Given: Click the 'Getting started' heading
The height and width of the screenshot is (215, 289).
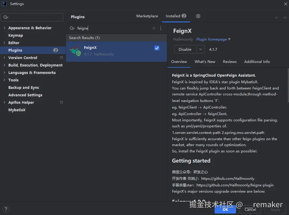Looking at the screenshot, I should point(191,161).
